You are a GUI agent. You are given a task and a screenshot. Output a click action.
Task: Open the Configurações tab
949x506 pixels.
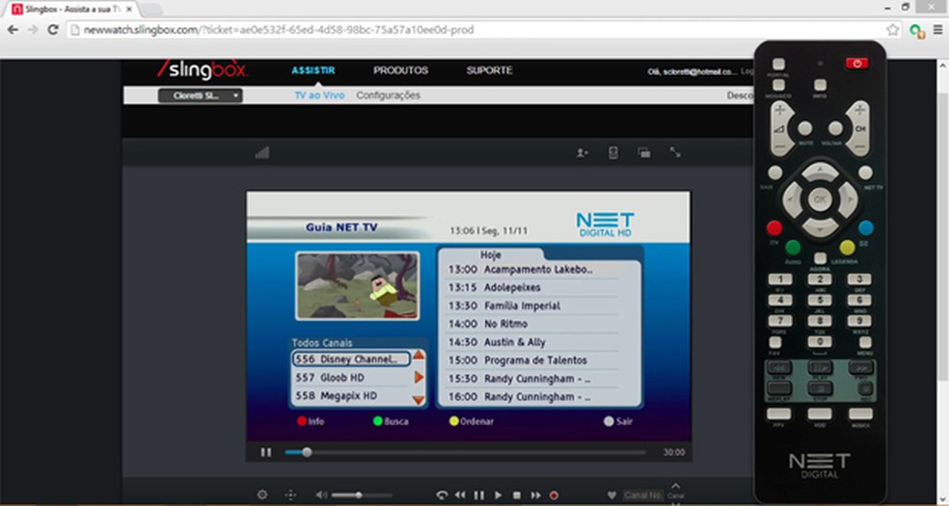(388, 95)
